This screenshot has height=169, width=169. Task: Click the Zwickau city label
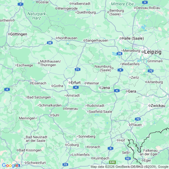coord(158,106)
